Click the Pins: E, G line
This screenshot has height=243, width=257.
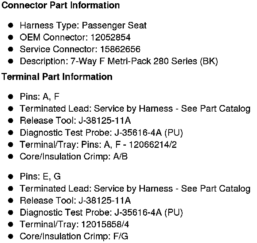click(40, 177)
